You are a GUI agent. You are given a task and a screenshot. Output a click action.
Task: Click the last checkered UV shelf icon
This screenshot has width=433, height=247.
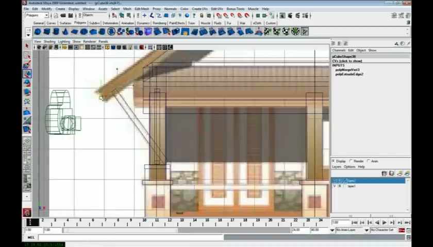pyautogui.click(x=305, y=31)
